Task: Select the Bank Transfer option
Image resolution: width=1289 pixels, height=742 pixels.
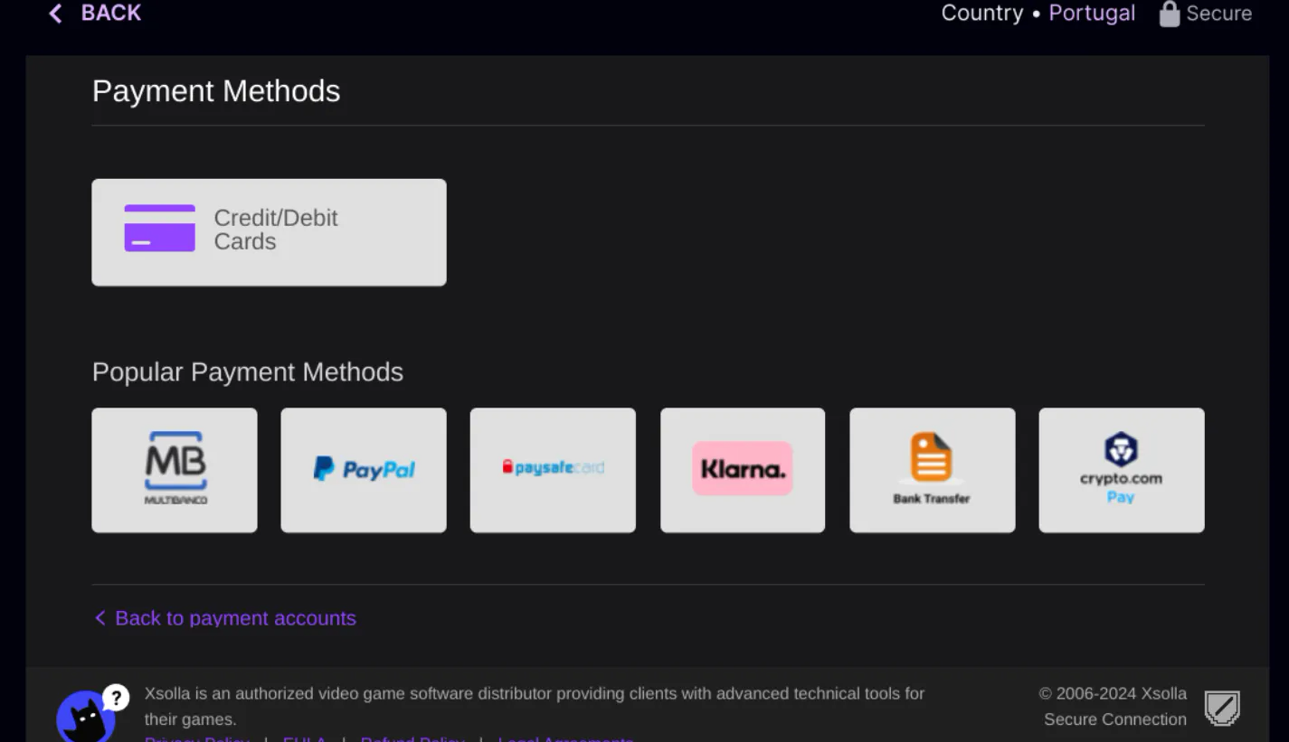Action: (932, 470)
